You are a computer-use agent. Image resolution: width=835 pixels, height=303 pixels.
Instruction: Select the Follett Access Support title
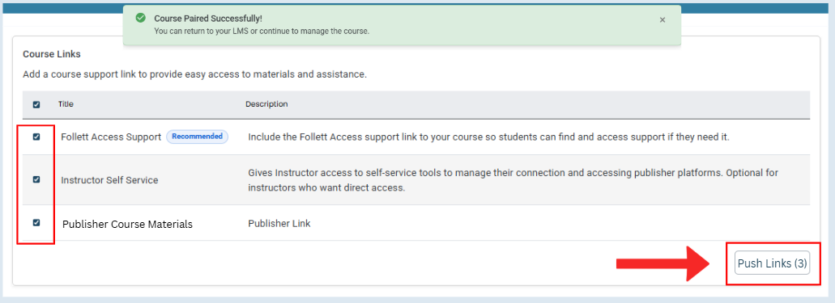pos(111,137)
